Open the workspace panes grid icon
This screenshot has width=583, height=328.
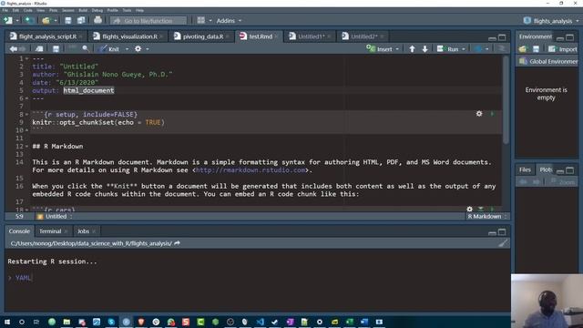click(x=201, y=20)
